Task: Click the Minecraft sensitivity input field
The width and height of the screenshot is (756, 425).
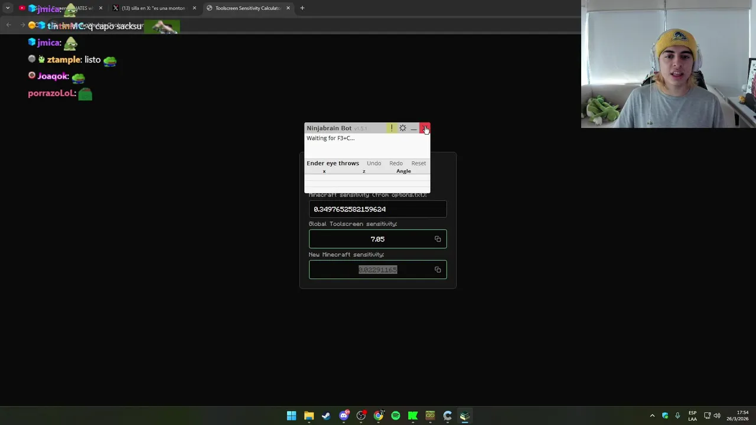Action: tap(377, 209)
